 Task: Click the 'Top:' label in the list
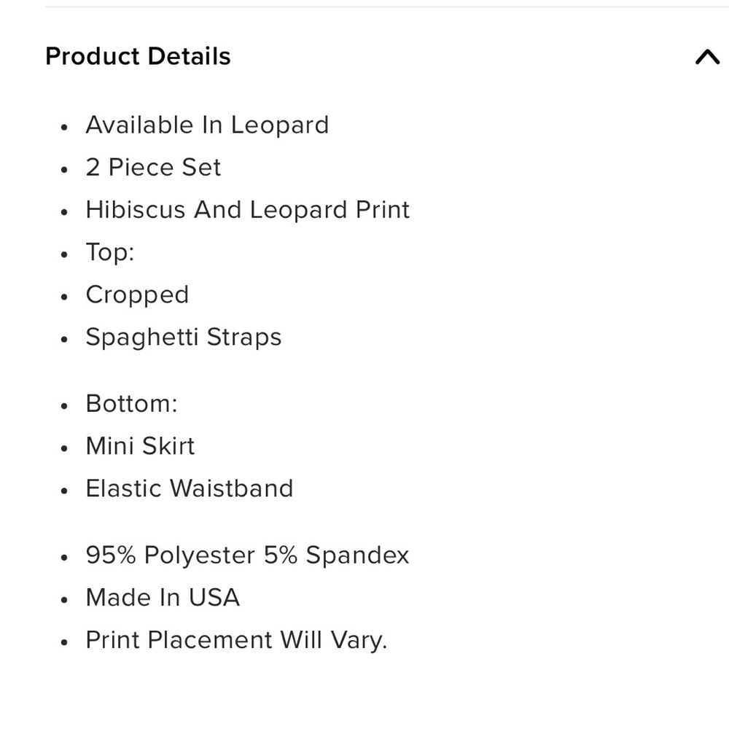tap(110, 252)
